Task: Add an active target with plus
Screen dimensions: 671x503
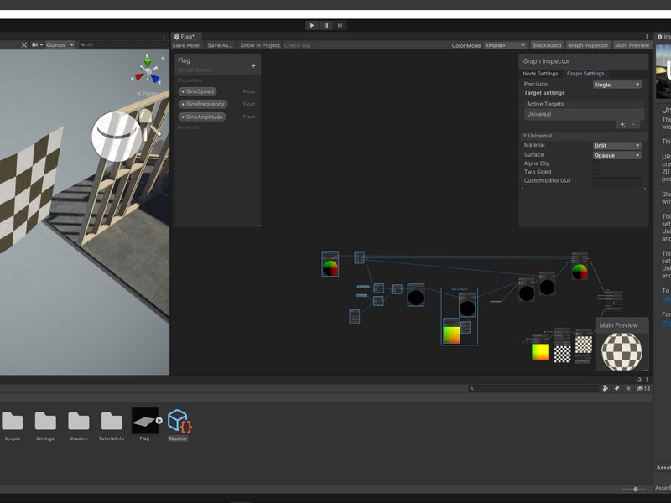Action: point(622,124)
